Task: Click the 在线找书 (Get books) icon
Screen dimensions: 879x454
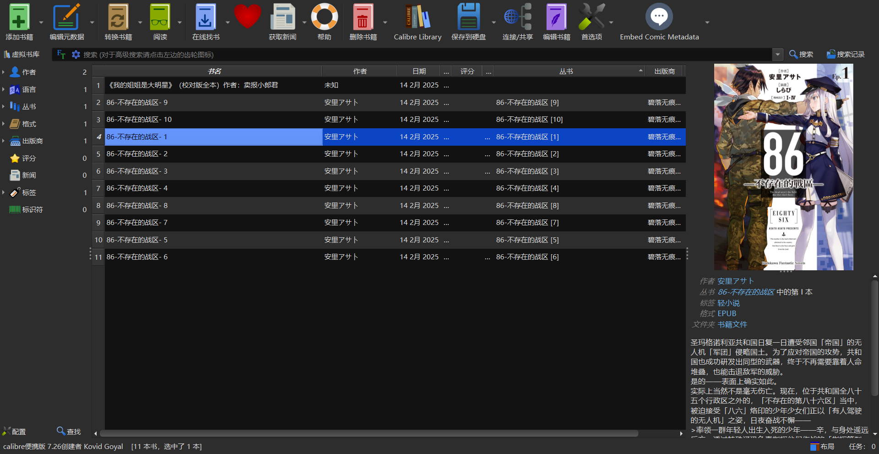Action: click(206, 17)
